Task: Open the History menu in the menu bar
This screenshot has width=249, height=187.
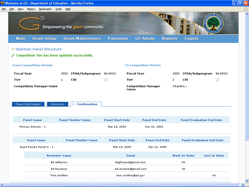Action: pyautogui.click(x=31, y=9)
